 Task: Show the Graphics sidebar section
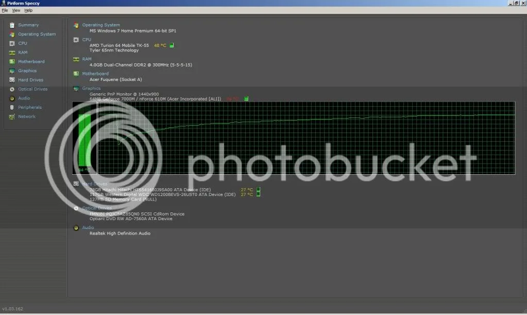click(x=27, y=71)
